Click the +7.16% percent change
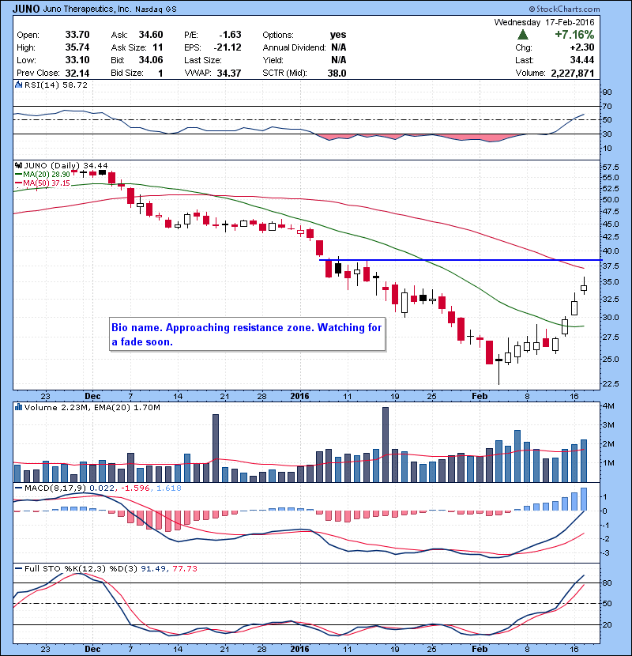This screenshot has width=632, height=656. pos(574,34)
